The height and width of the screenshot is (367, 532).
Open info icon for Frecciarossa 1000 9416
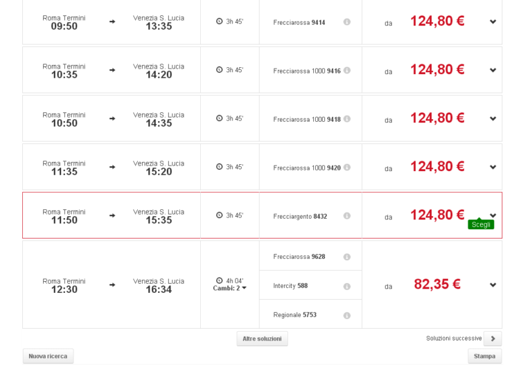coord(347,70)
